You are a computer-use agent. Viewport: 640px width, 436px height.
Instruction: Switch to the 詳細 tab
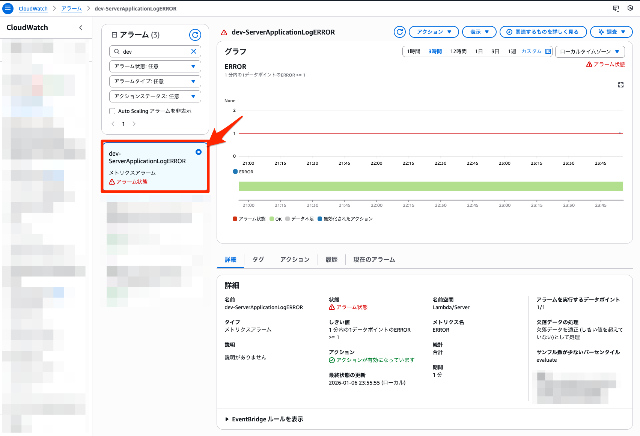(x=230, y=260)
